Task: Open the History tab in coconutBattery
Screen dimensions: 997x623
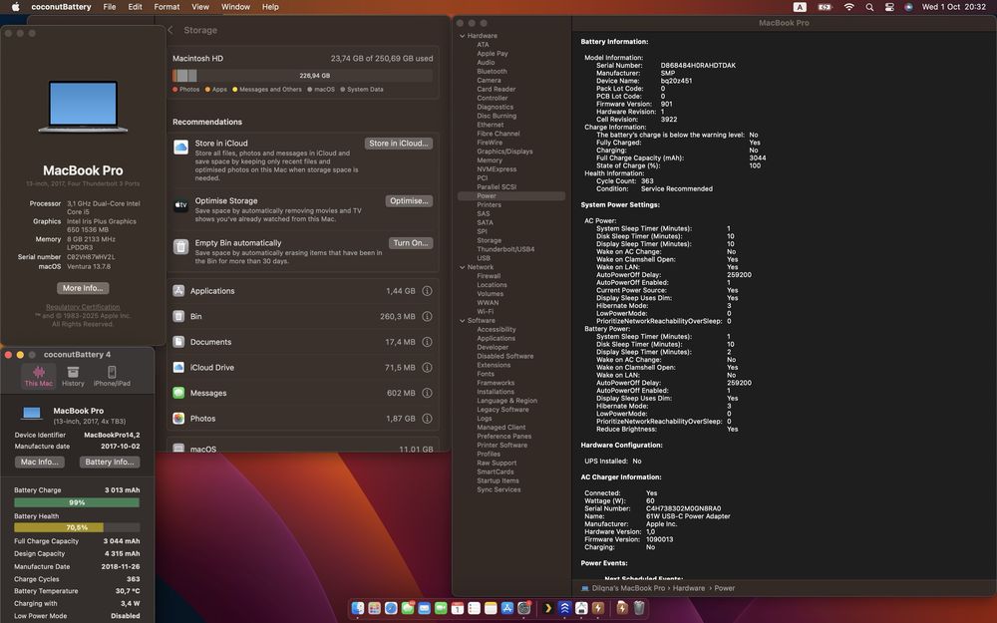Action: [x=73, y=376]
